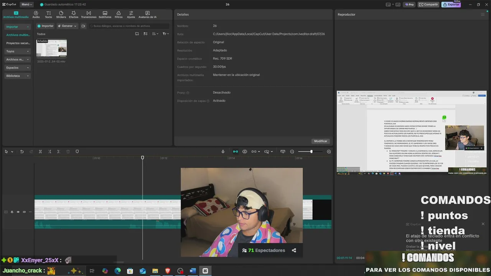Open the media filter dropdown

click(x=165, y=34)
